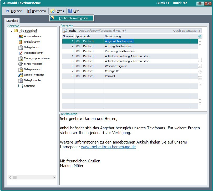
Task: Click the Belegstamm document icon
Action: pos(21,47)
